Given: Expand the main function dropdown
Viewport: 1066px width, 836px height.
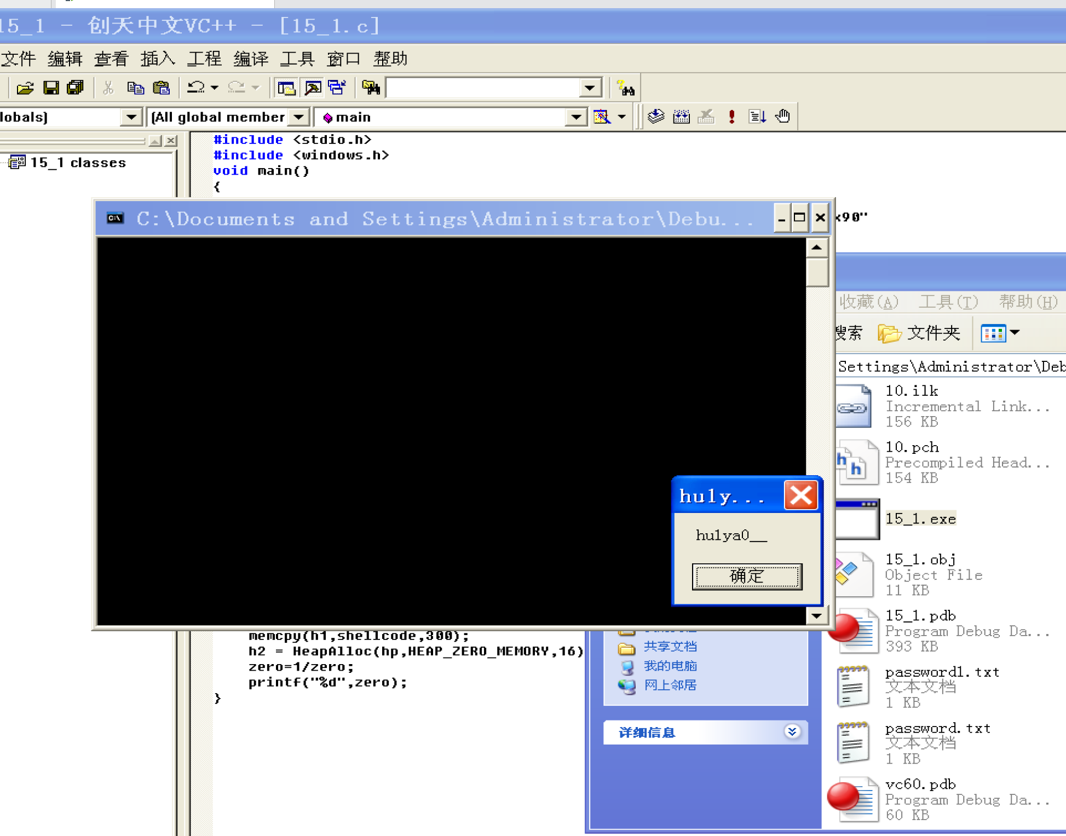Looking at the screenshot, I should pos(576,117).
